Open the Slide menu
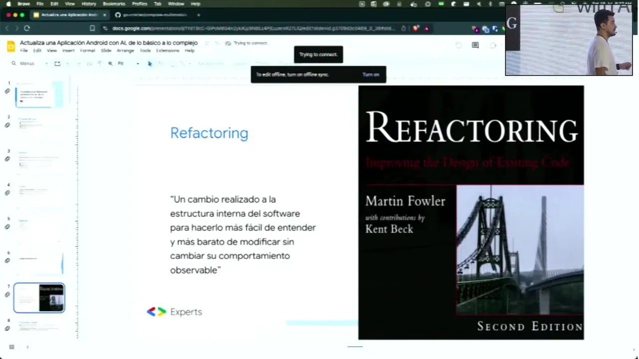Image resolution: width=639 pixels, height=359 pixels. click(x=106, y=51)
